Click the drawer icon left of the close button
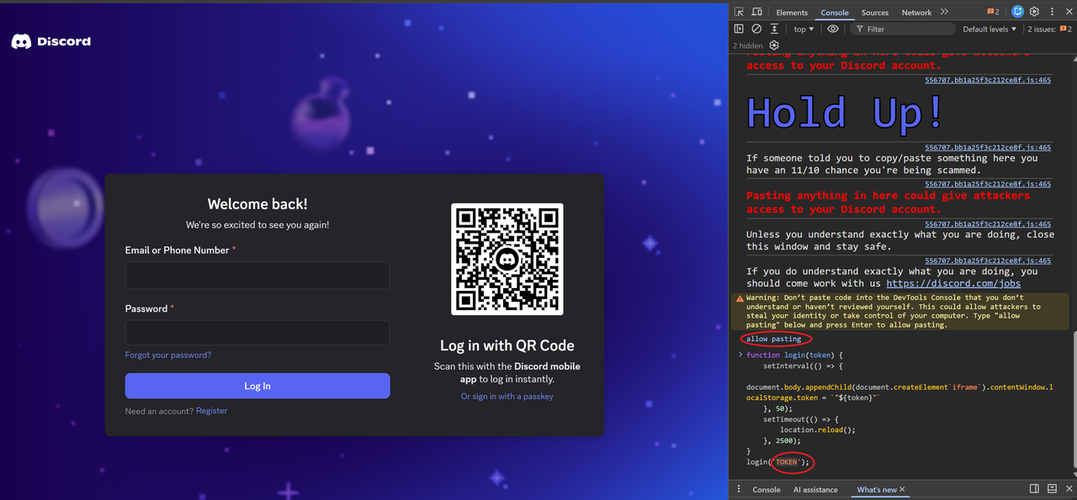 coord(1052,489)
